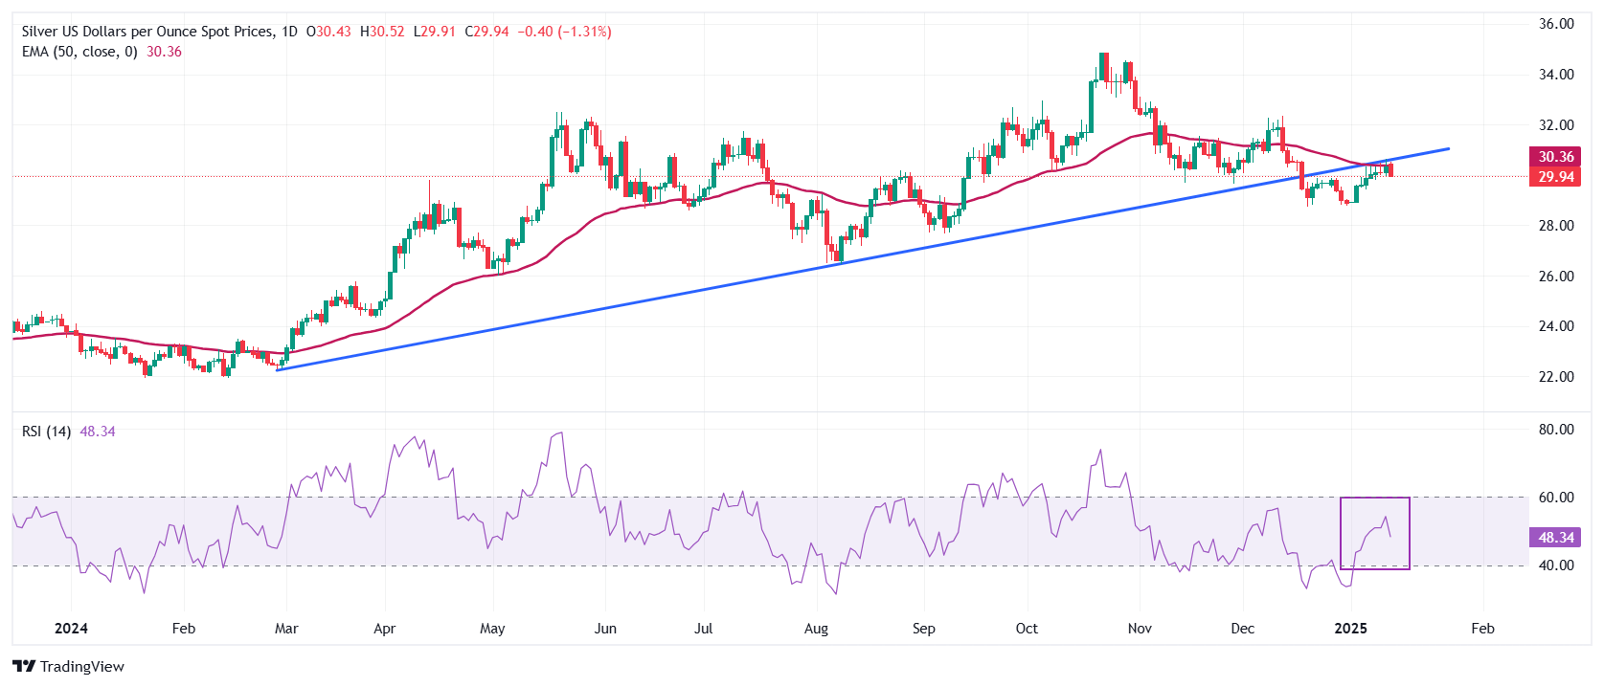Click the 2025 label on time axis
Viewport: 1604px width, 687px height.
click(1350, 629)
